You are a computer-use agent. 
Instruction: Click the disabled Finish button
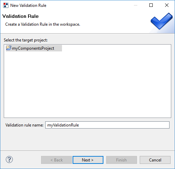point(122,160)
